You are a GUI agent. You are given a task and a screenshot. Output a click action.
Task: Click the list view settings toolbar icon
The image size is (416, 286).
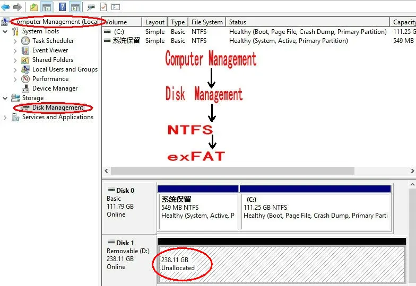point(116,7)
